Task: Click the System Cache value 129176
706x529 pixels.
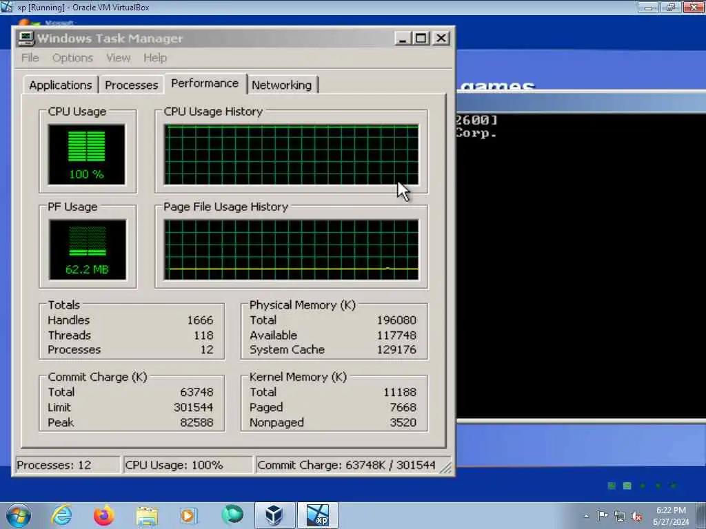Action: click(396, 349)
